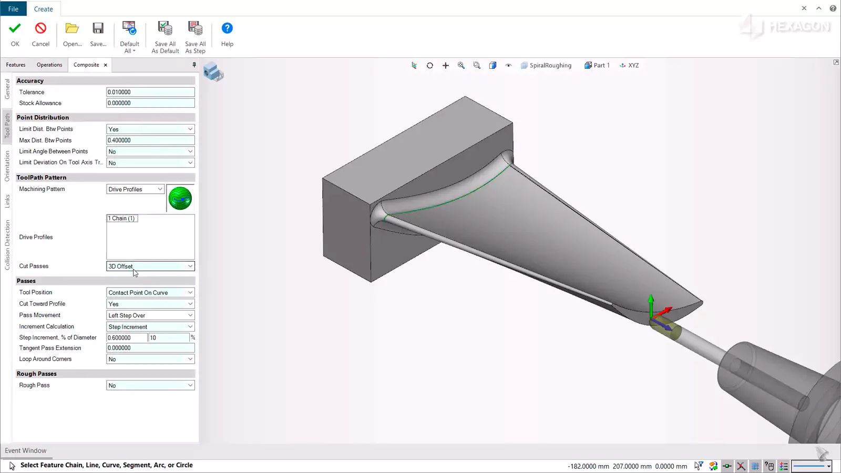Click Tangent Pass Extension field
This screenshot has height=473, width=841.
[x=150, y=348]
